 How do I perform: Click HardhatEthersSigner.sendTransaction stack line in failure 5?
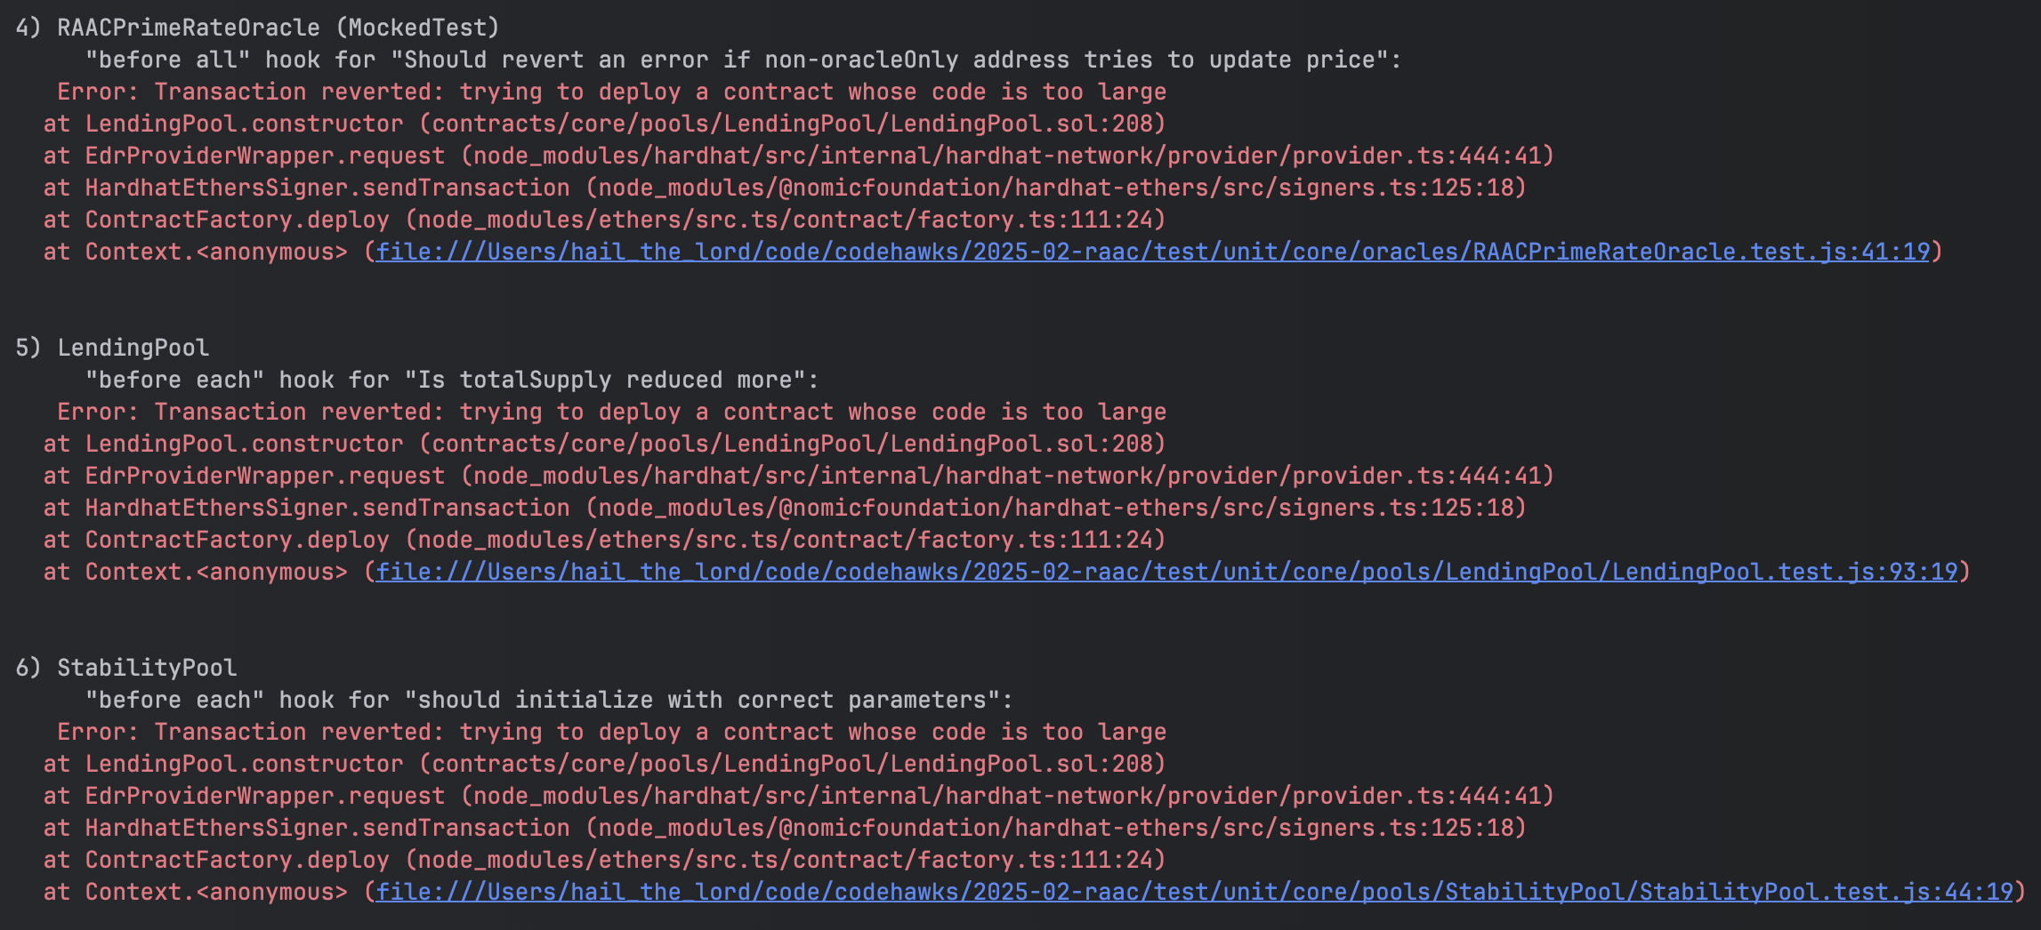(x=785, y=509)
